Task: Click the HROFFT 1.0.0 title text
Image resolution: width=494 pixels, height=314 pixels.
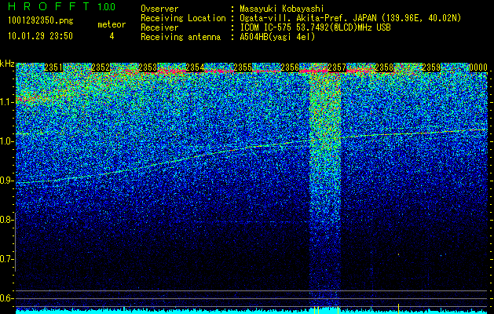Action: pos(62,6)
